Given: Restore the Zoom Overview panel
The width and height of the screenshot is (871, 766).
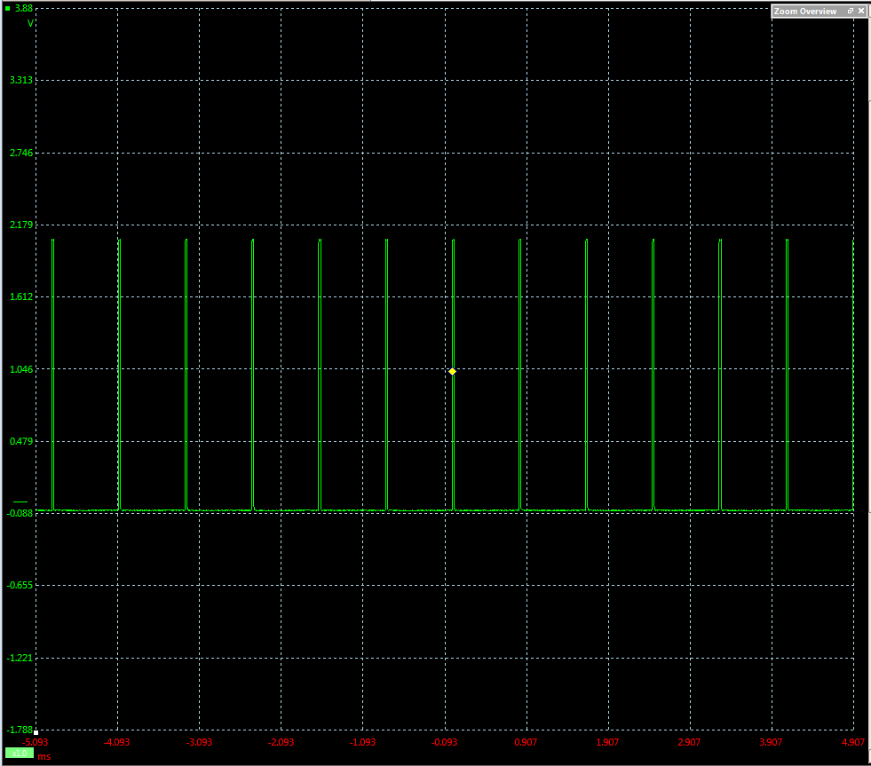Looking at the screenshot, I should coord(850,12).
